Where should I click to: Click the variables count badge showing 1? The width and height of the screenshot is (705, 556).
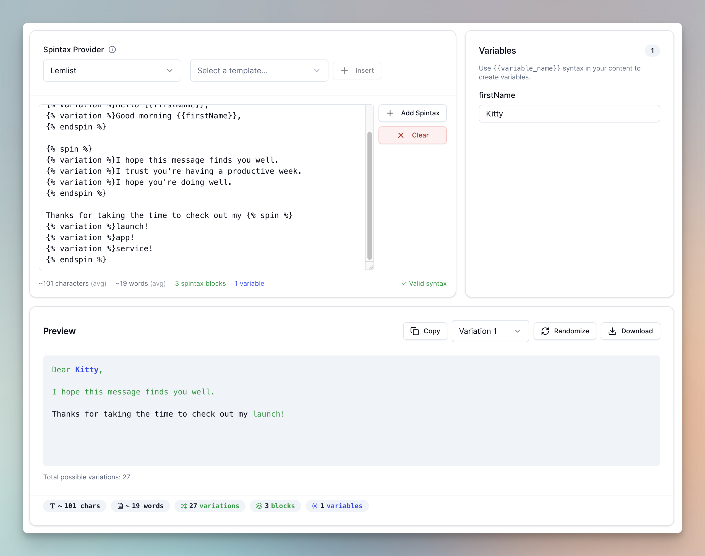click(x=652, y=50)
